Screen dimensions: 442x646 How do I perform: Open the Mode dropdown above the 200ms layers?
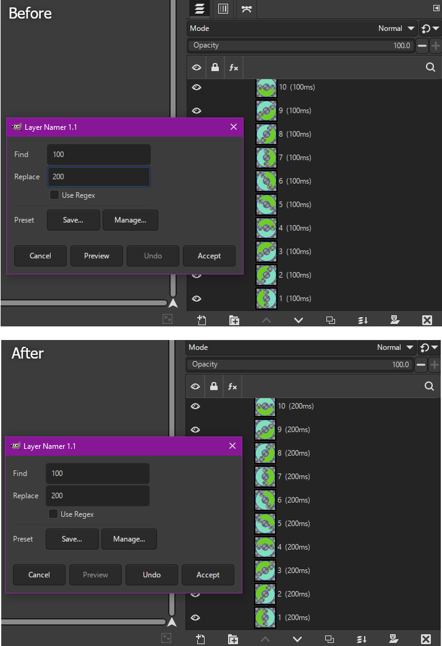301,347
